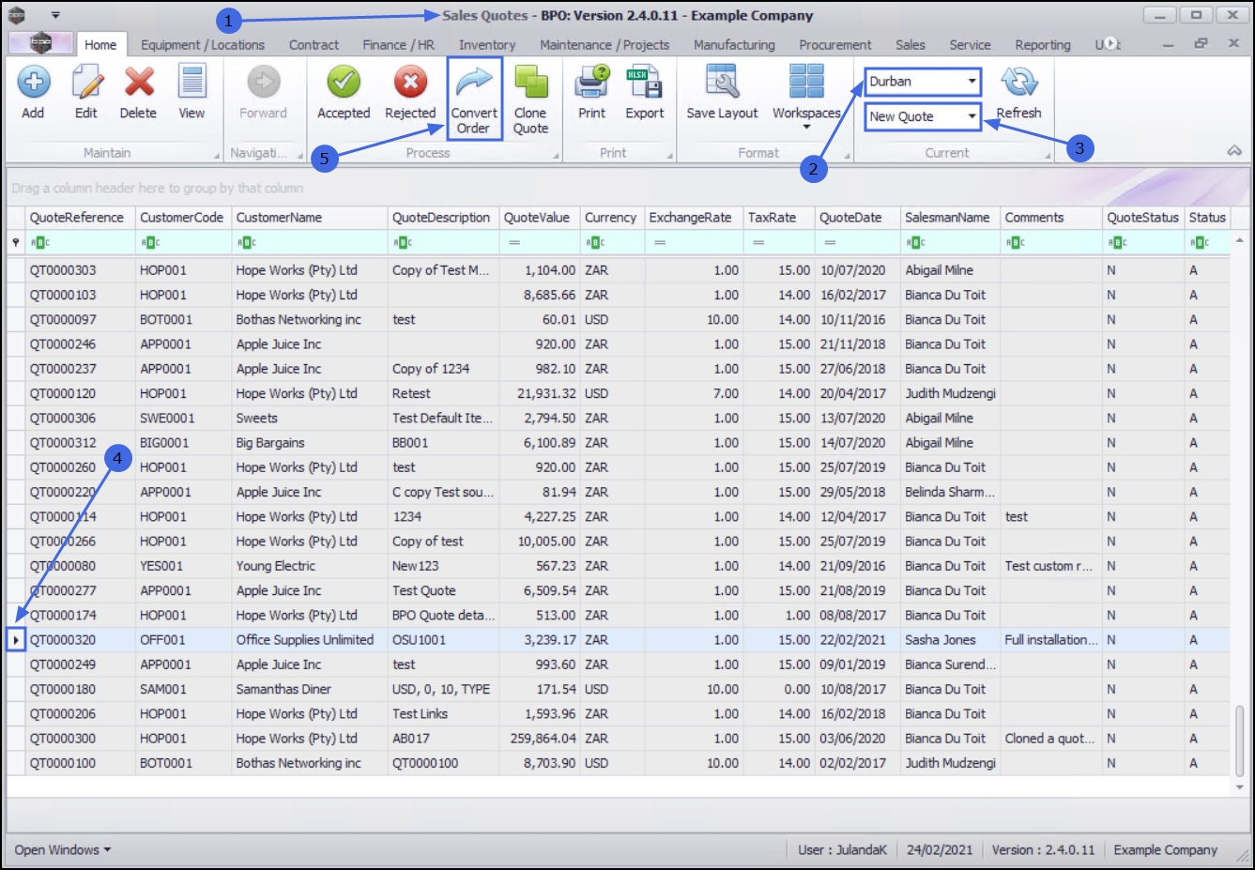Mark quote as Rejected
Image resolution: width=1255 pixels, height=870 pixels.
point(410,83)
